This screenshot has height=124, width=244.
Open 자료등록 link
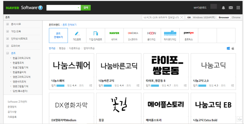click(x=12, y=117)
